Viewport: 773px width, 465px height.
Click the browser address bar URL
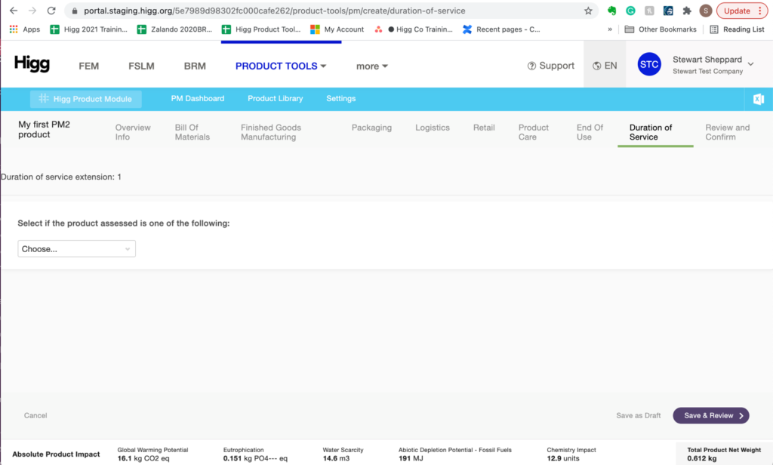(275, 11)
